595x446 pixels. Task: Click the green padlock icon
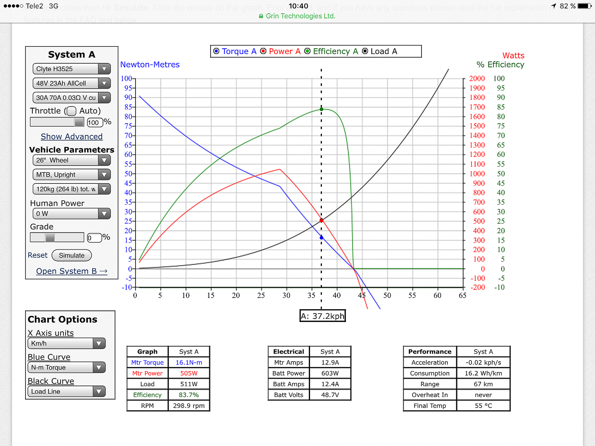tap(261, 16)
